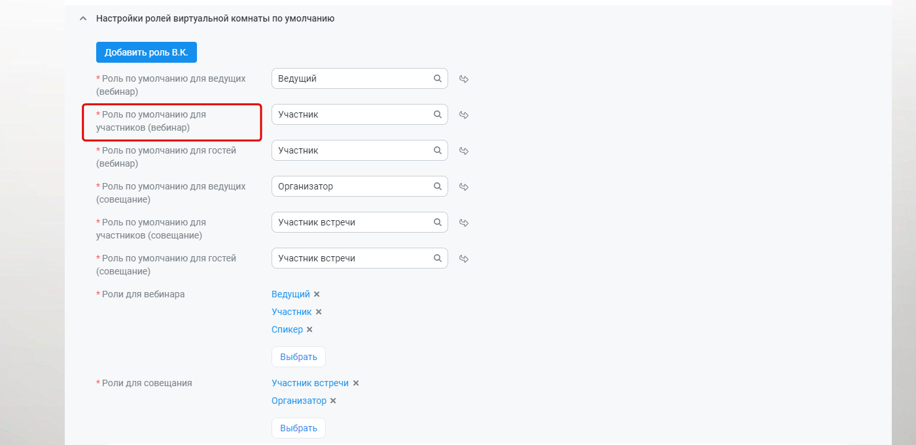Open the 'Спикер' webinar role link
The height and width of the screenshot is (445, 916).
[x=287, y=329]
